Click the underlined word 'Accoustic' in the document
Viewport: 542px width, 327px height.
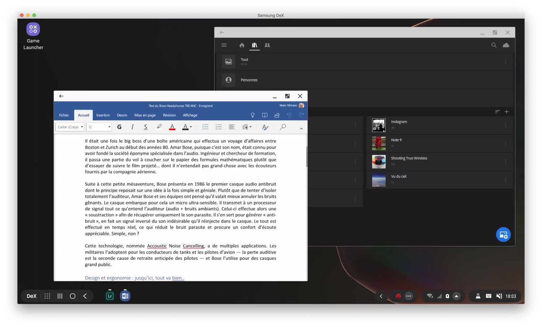coord(157,246)
